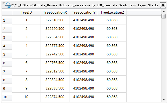Click TreeID cell of row 5
168x104 pixels.
[x=26, y=54]
